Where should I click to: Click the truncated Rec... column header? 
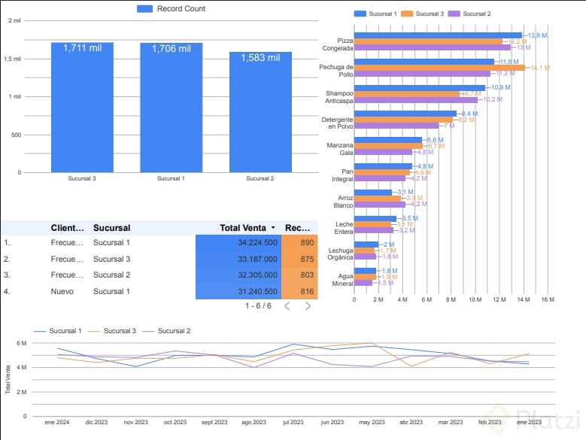click(297, 228)
